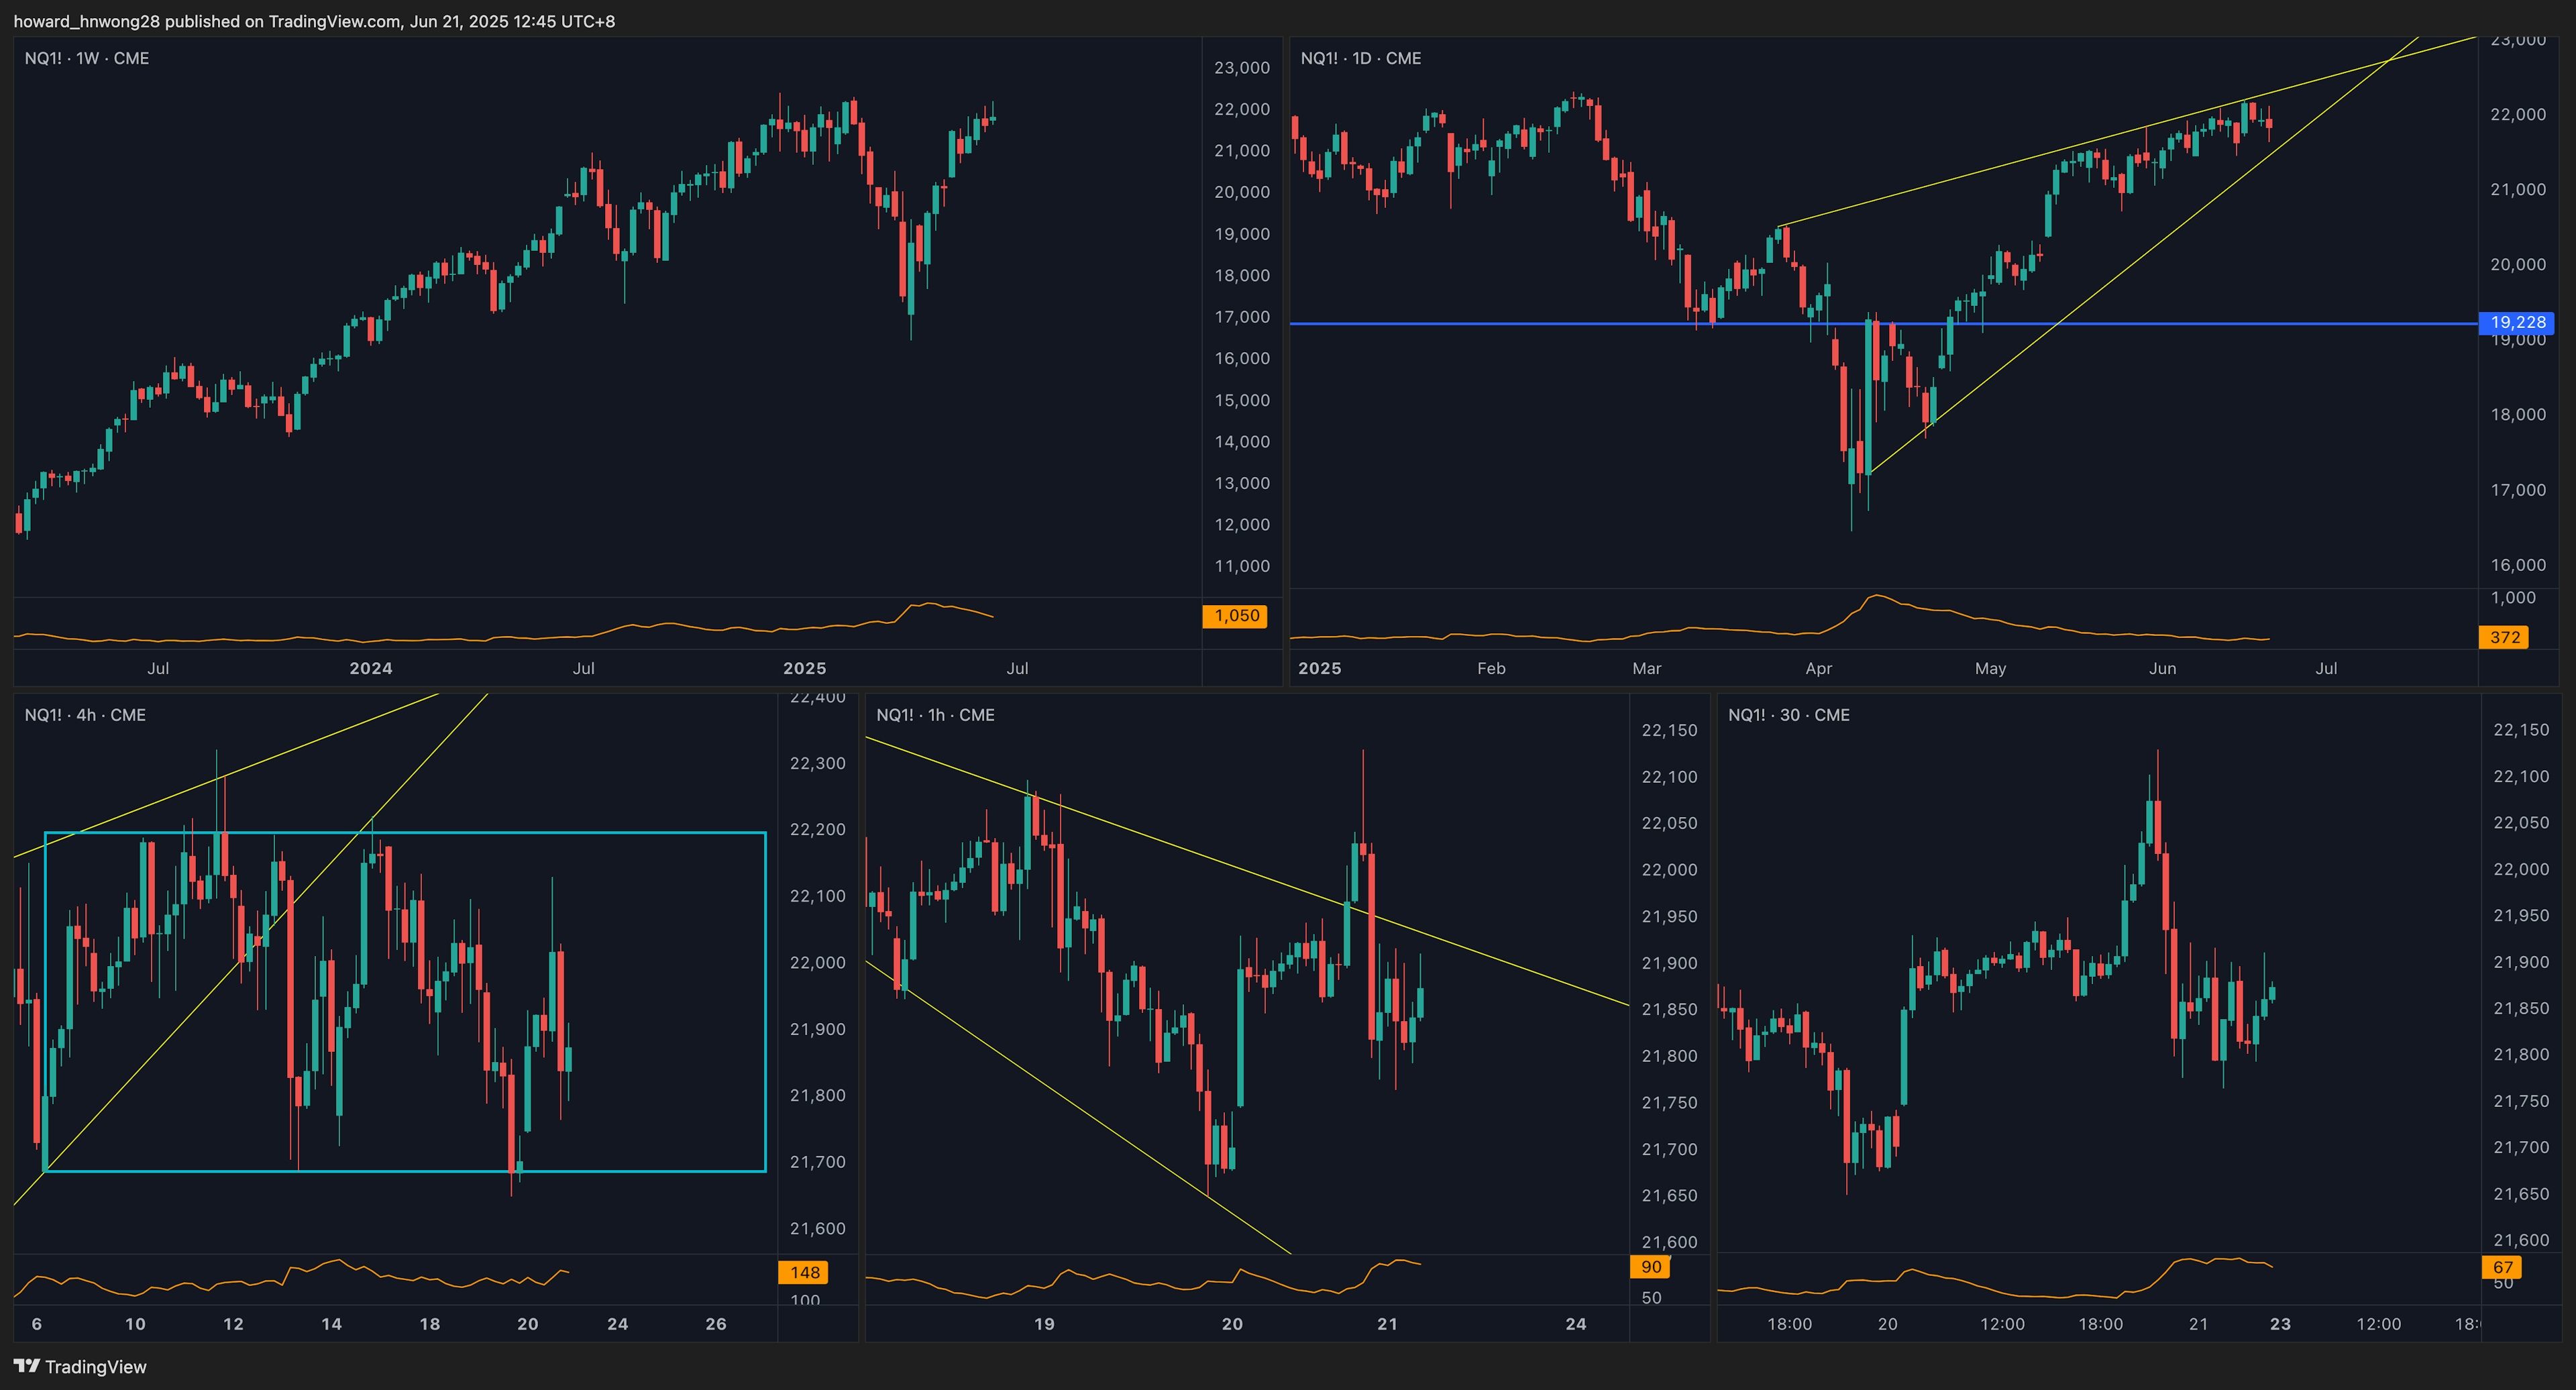The width and height of the screenshot is (2576, 1390).
Task: Click the 2024 label on weekly time axis
Action: click(x=371, y=668)
